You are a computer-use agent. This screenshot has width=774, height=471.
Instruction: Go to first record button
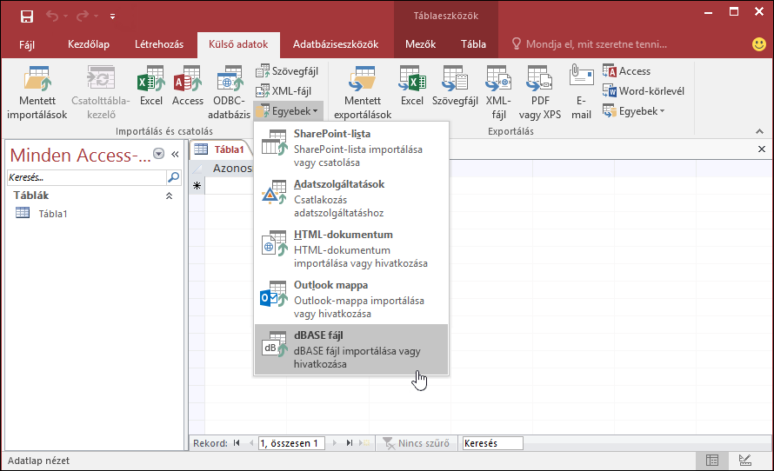click(x=237, y=443)
